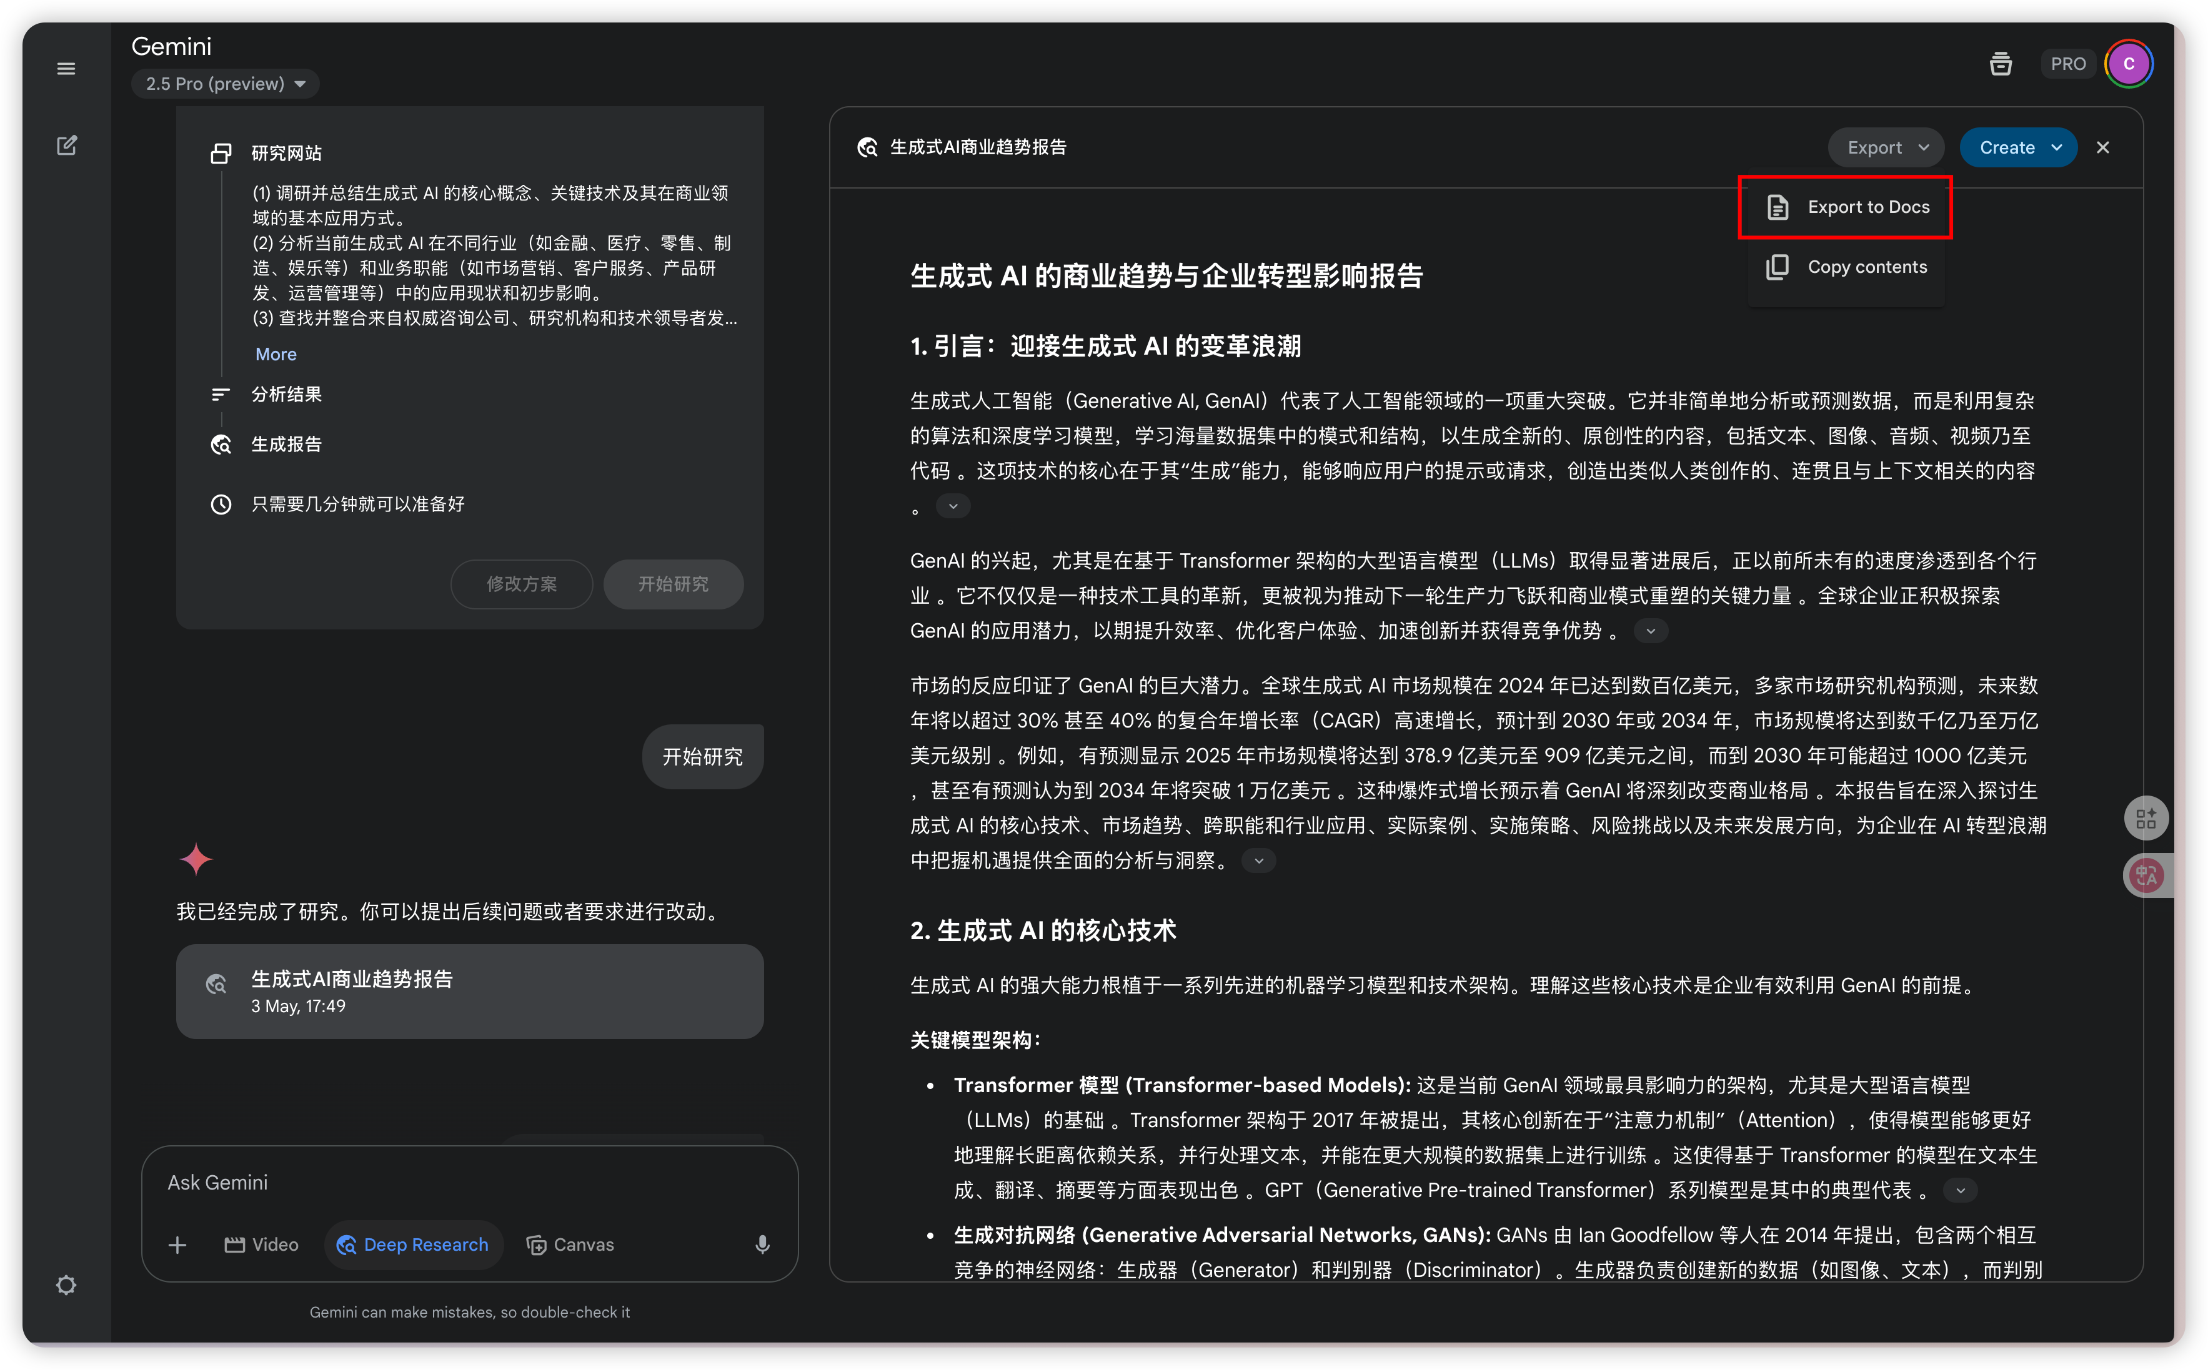Select the Video tool chip
Screen dimensions: 2208x1370
[x=262, y=1245]
